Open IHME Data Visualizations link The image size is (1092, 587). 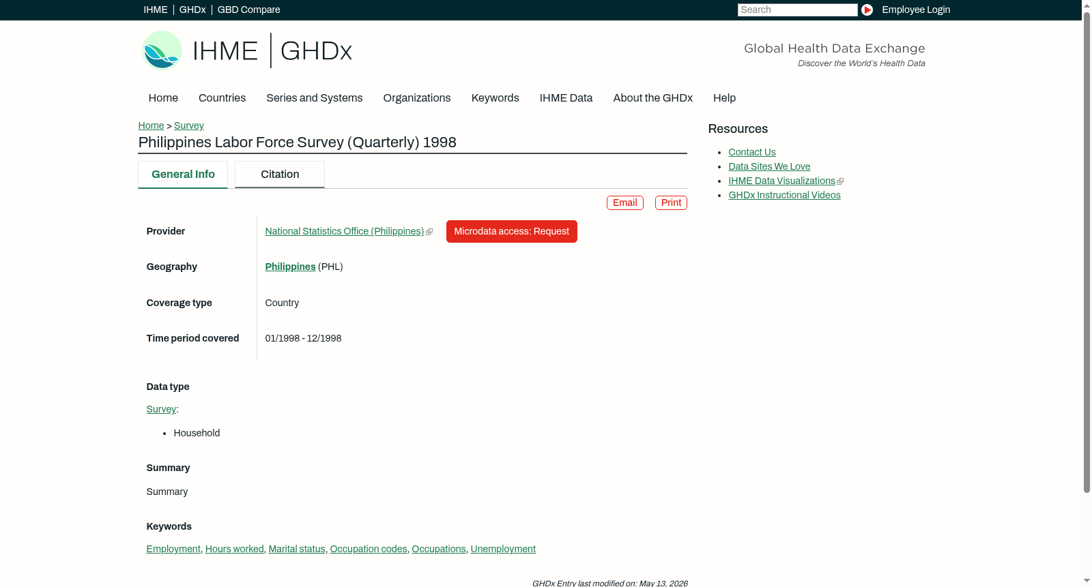point(782,181)
